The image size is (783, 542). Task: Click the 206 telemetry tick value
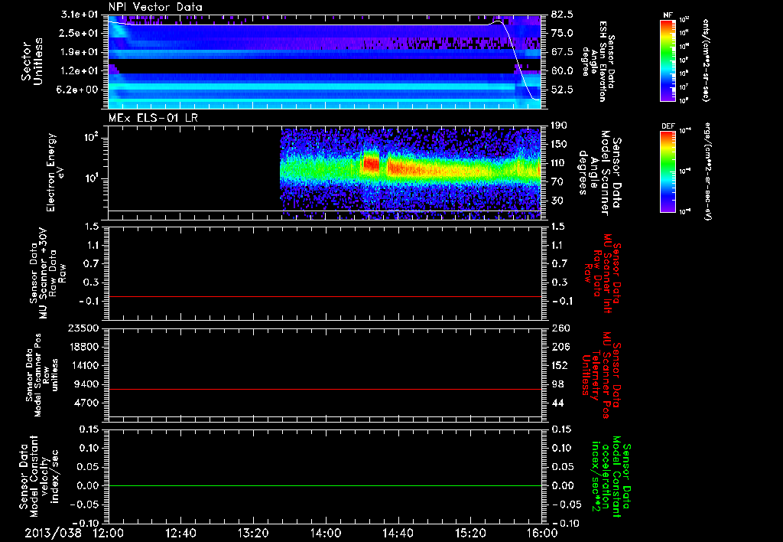click(559, 347)
